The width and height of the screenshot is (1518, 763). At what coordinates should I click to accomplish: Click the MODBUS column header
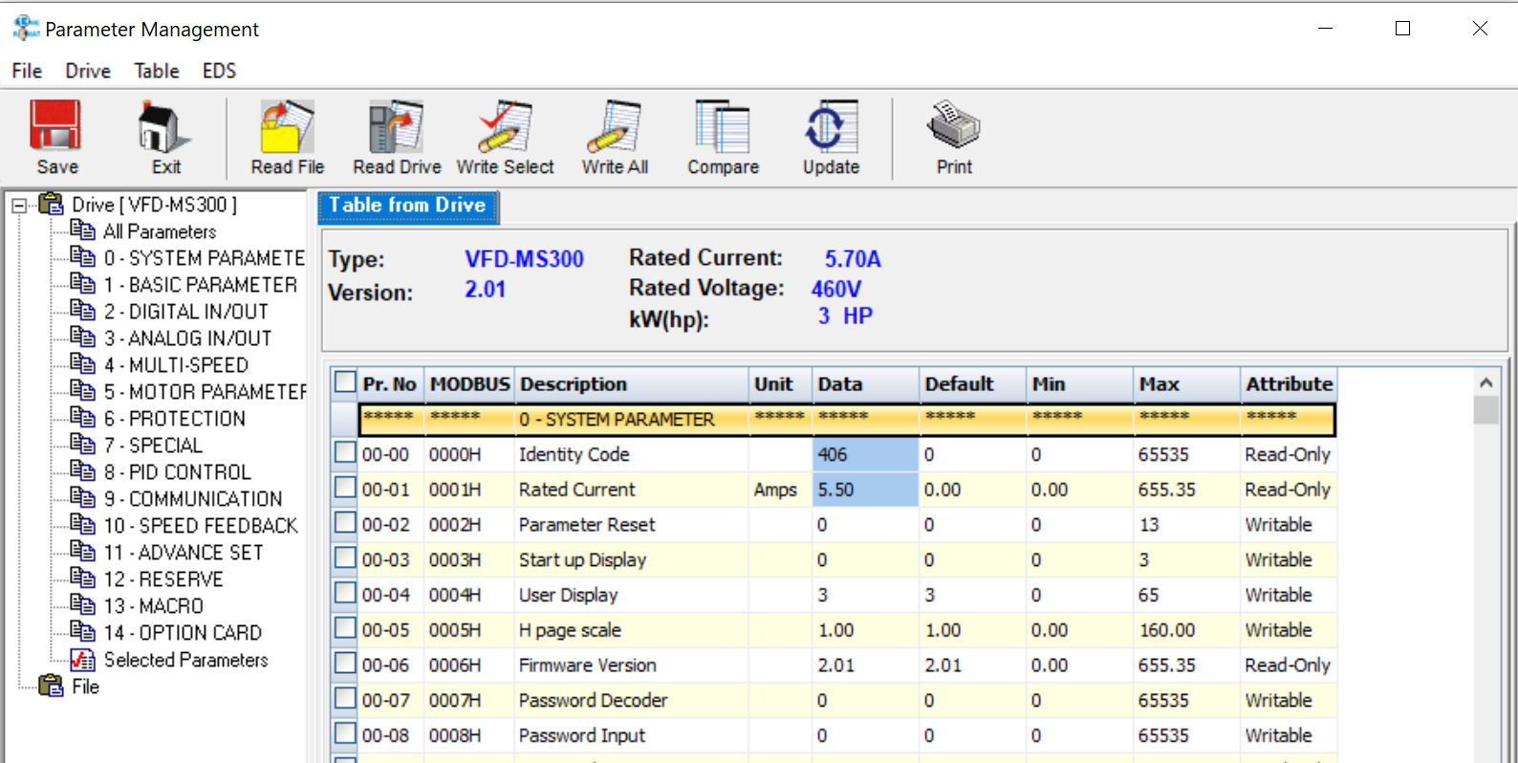469,384
